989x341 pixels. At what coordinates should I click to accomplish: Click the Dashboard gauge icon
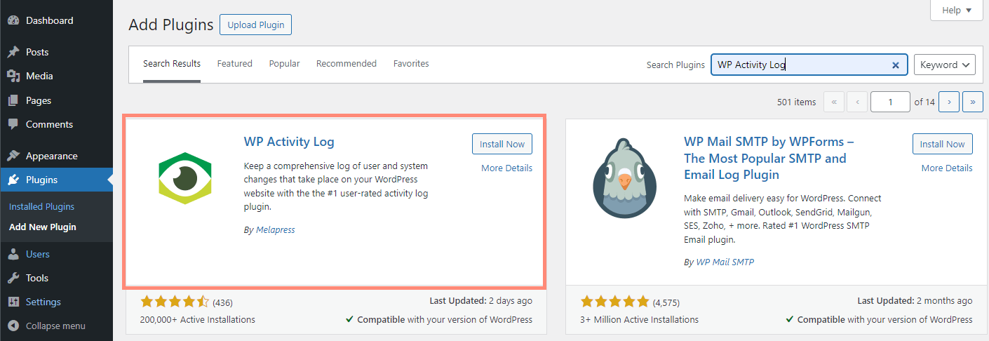[13, 20]
